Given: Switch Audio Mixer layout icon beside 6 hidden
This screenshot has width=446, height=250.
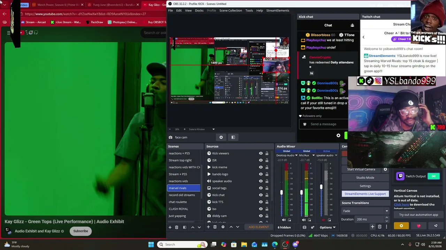Looking at the screenshot, I should pyautogui.click(x=304, y=227).
